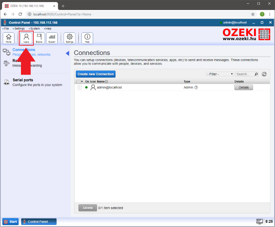The image size is (275, 227).
Task: Open Details for admin@localhost
Action: pyautogui.click(x=243, y=87)
